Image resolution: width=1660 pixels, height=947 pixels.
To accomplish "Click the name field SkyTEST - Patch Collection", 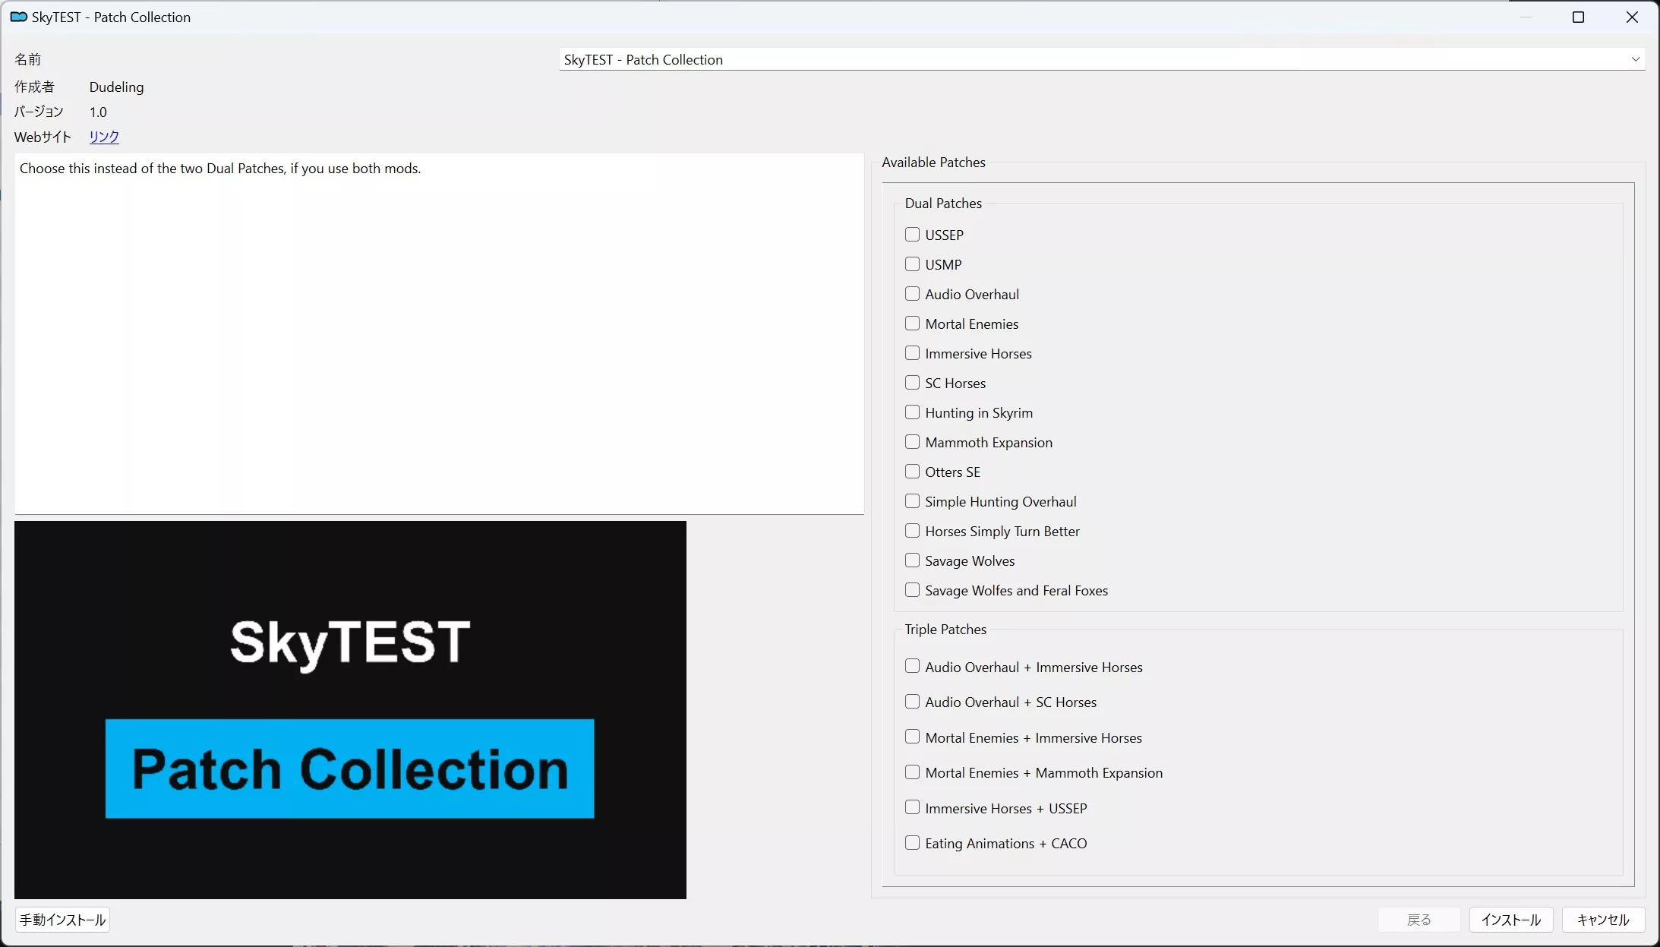I will (x=1102, y=59).
